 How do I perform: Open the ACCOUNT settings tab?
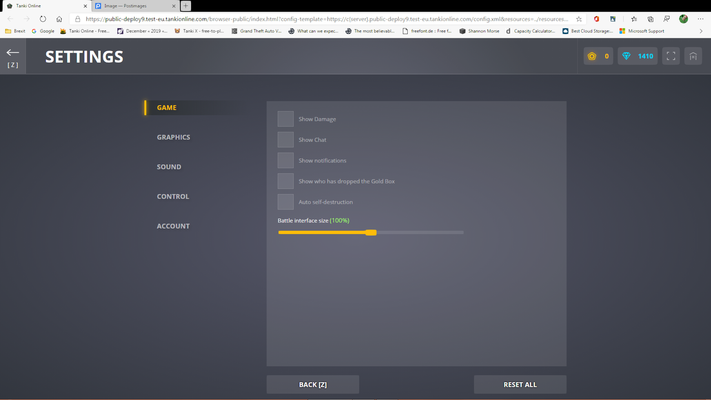tap(173, 226)
